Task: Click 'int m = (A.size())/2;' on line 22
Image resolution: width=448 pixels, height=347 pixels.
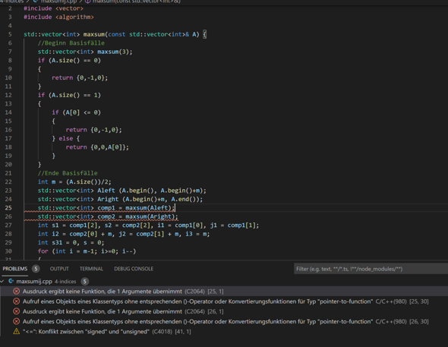Action: pyautogui.click(x=74, y=181)
